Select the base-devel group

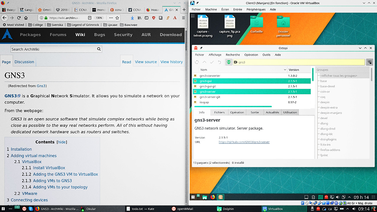pyautogui.click(x=328, y=86)
